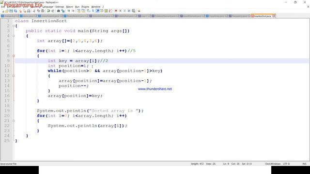Collapse the for-loop fold at line 8
The image size is (310, 174).
pyautogui.click(x=14, y=56)
